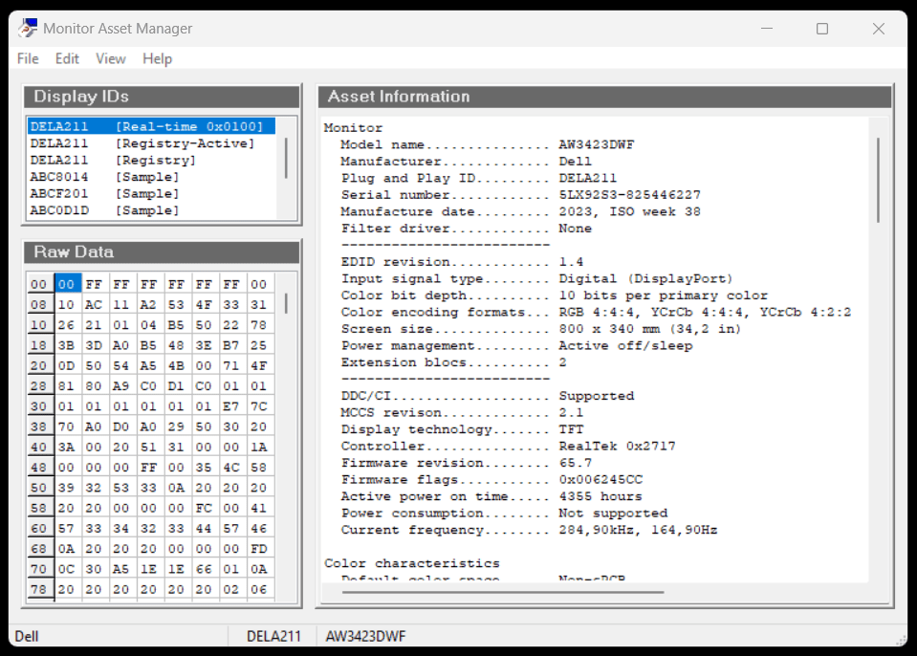This screenshot has height=656, width=917.
Task: Click serial number 5LX92S3-825446227
Action: (629, 195)
